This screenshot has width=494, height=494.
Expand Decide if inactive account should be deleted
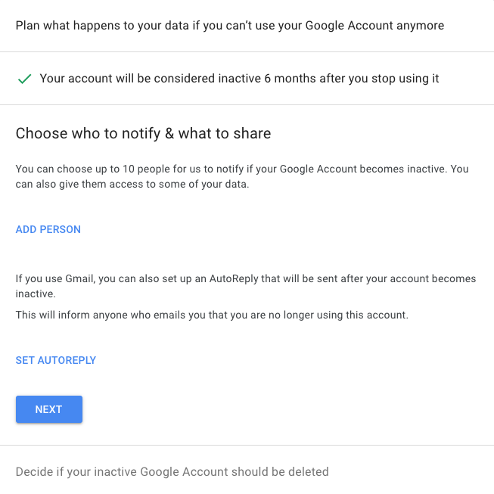pos(247,471)
